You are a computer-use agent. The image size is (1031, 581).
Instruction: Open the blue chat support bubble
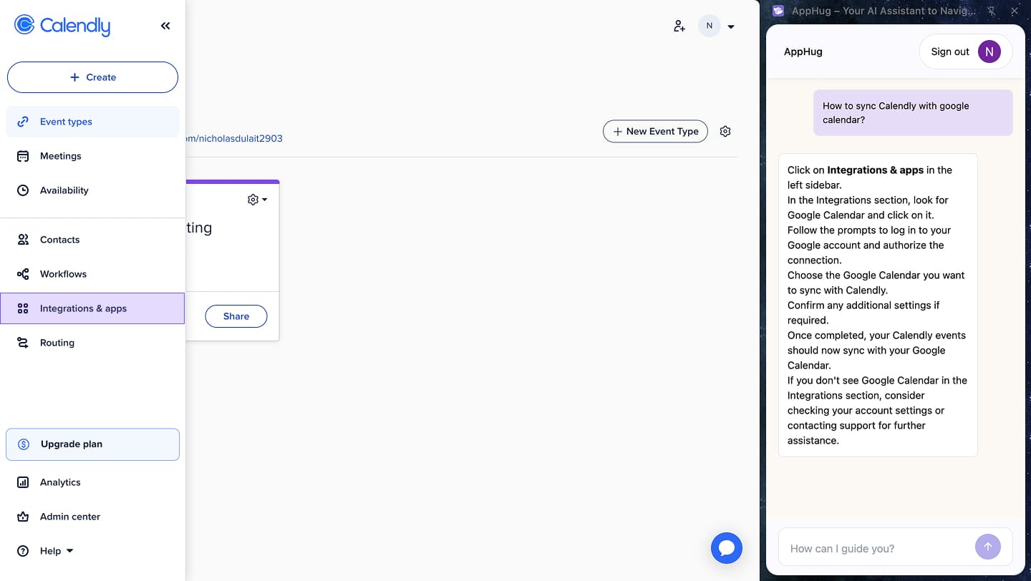[x=727, y=548]
